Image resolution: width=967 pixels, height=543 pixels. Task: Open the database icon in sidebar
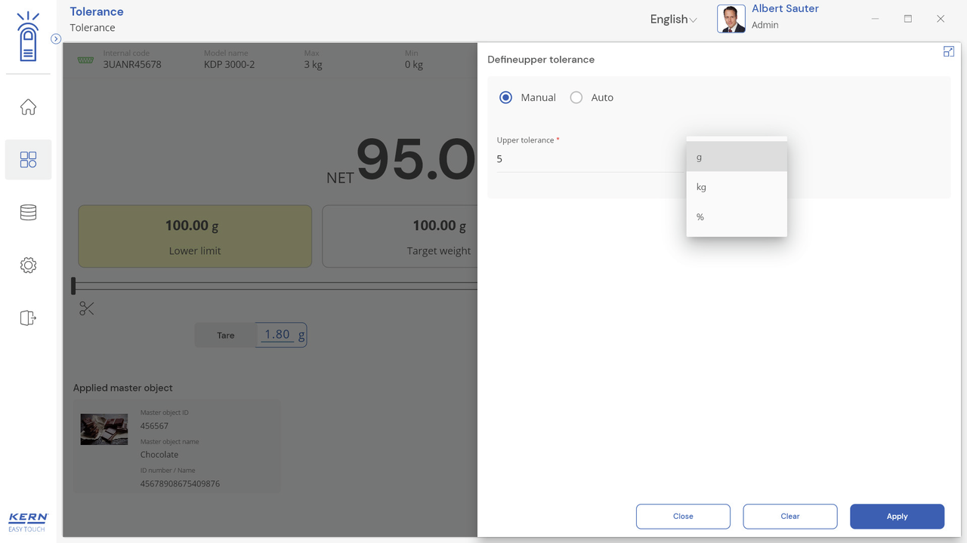point(28,213)
